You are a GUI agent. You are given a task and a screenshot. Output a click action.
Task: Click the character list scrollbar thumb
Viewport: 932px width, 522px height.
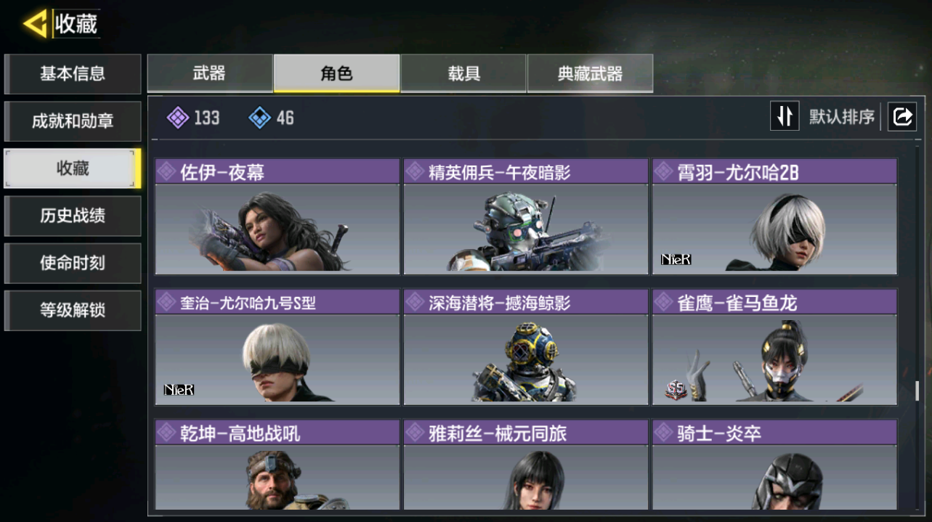pos(917,391)
